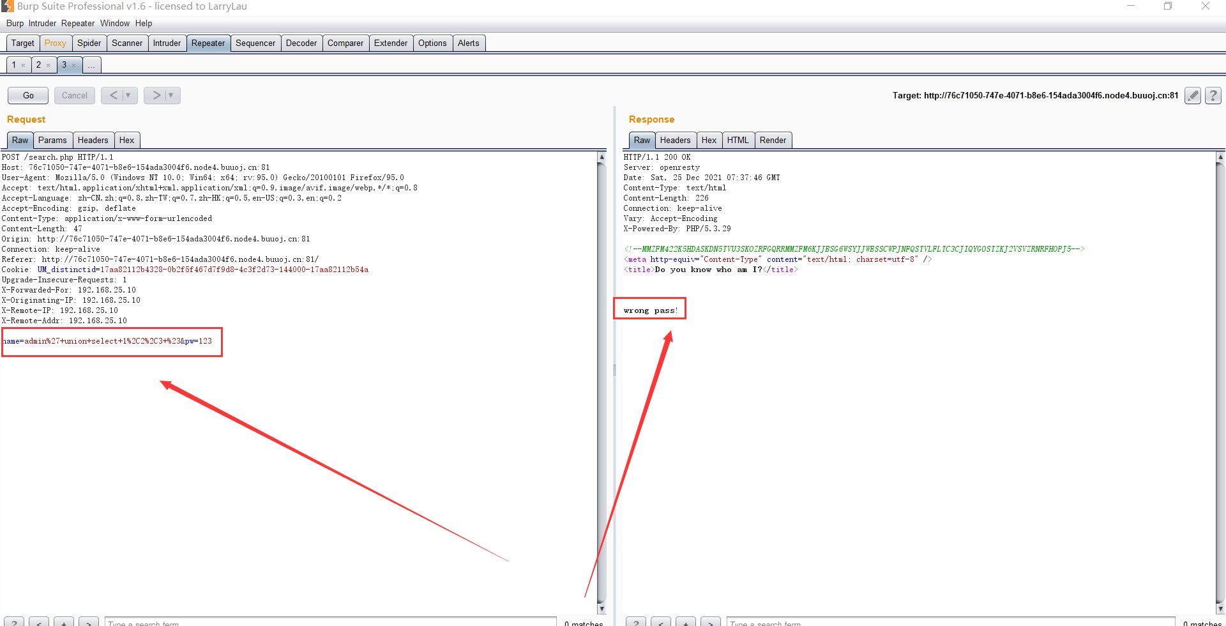Click request pane scrollbar up arrow
1226x626 pixels.
click(602, 156)
